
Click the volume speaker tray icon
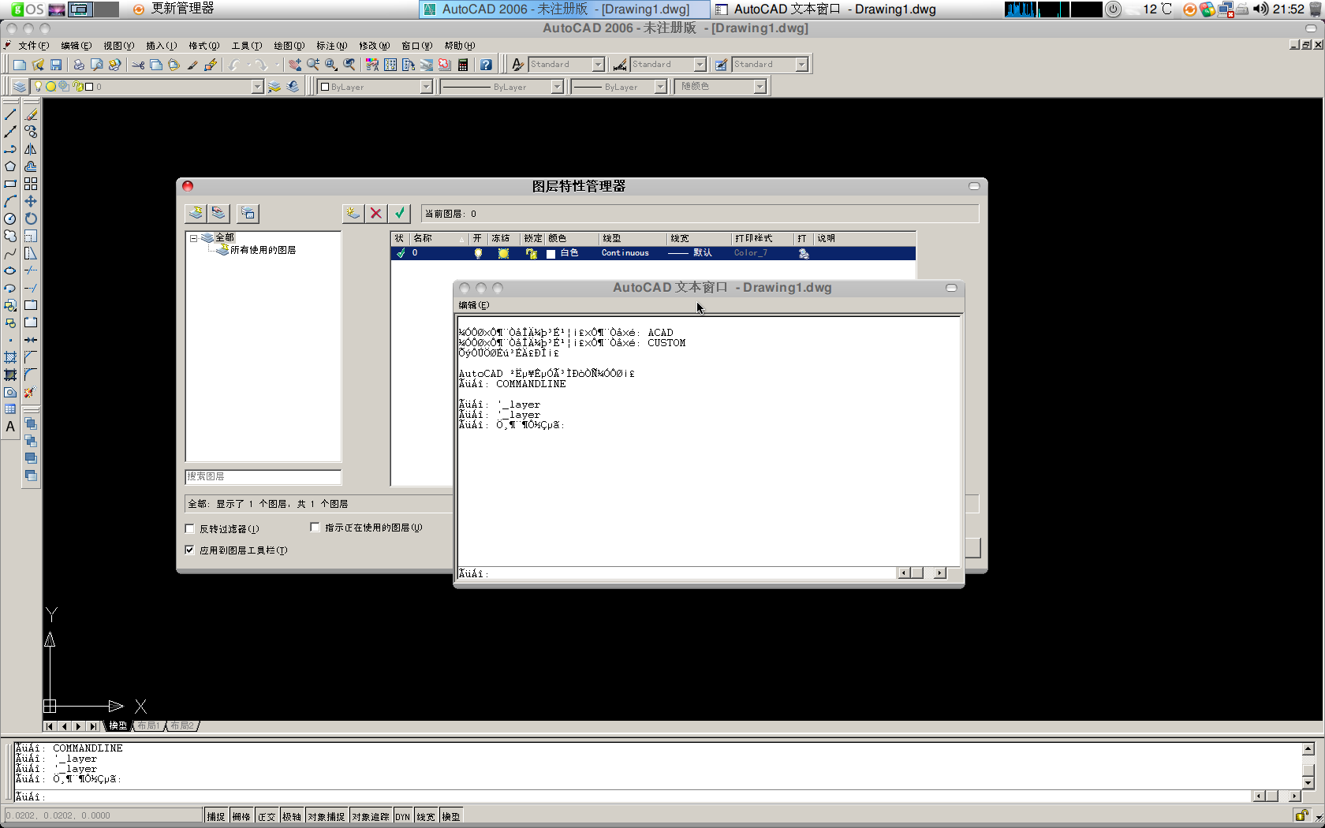pyautogui.click(x=1260, y=9)
